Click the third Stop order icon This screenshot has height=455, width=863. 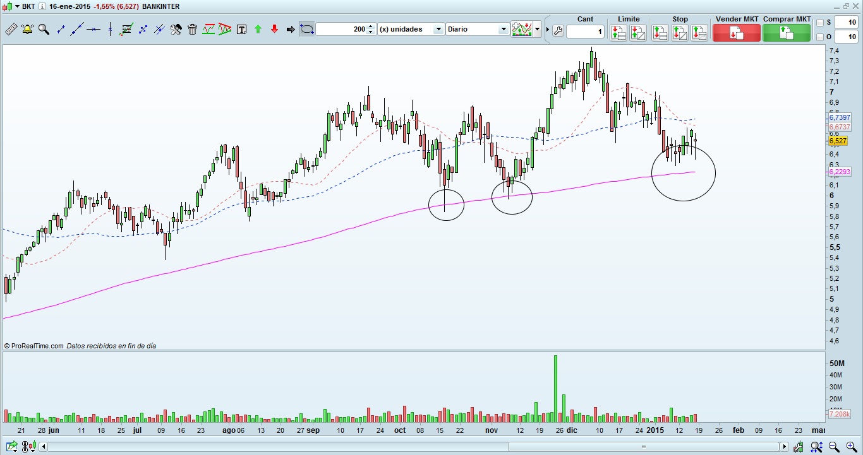[699, 32]
